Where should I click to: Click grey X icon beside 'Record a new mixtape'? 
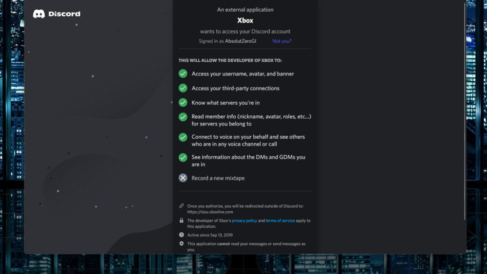click(183, 178)
